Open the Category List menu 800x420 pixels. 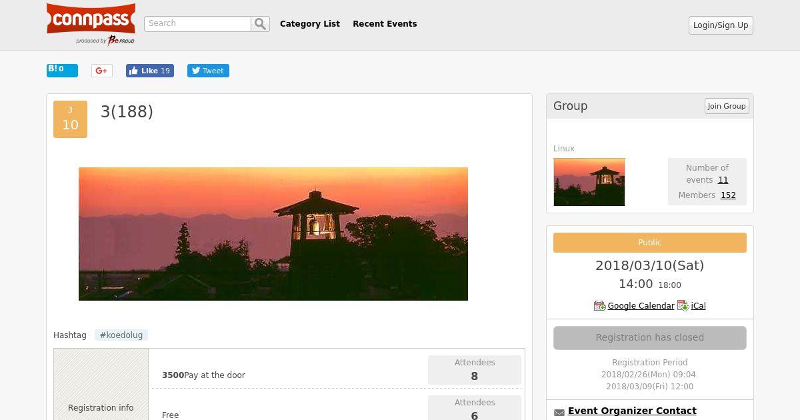(x=310, y=24)
